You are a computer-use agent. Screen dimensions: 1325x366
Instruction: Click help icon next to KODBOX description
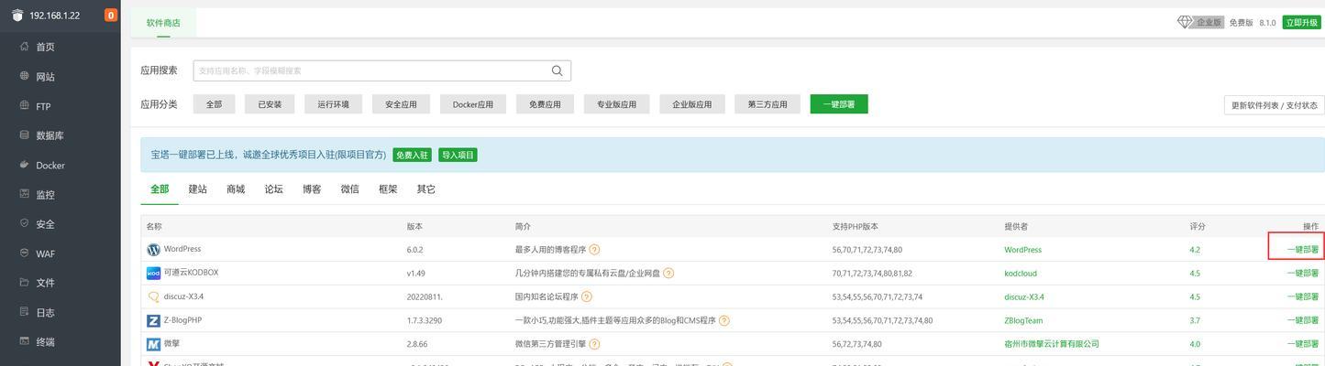point(668,273)
